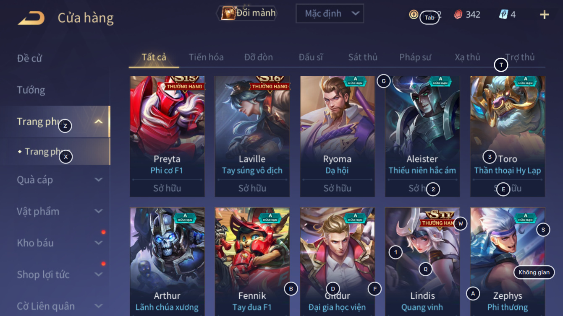Viewport: 563px width, 316px height.
Task: Tap the back arrow beside Cửa hàng
Action: tap(31, 18)
